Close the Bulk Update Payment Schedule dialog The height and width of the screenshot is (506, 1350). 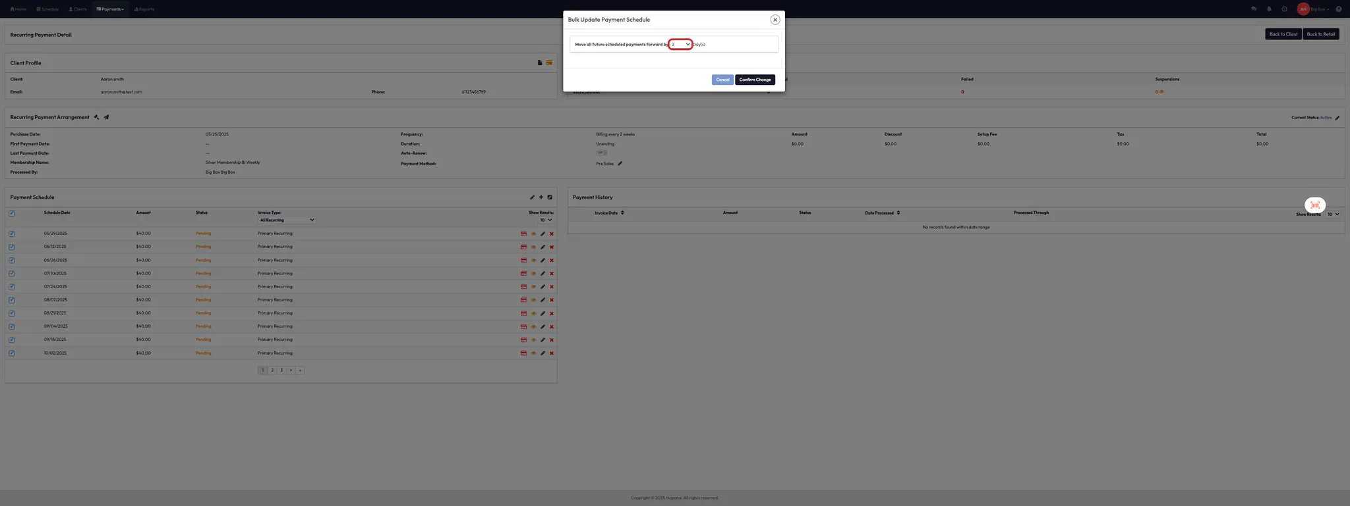[775, 20]
